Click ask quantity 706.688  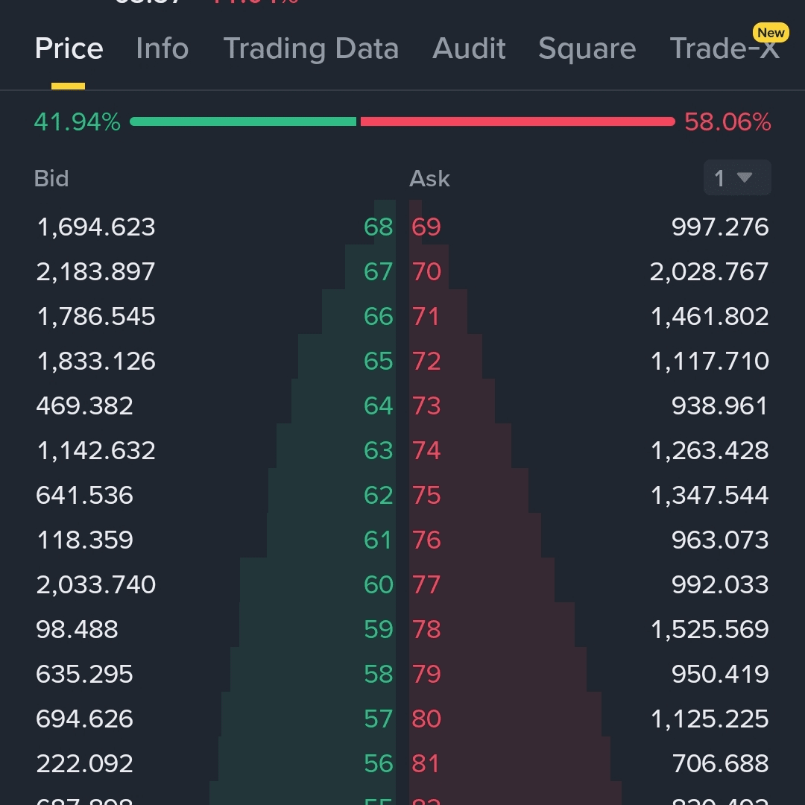(720, 763)
